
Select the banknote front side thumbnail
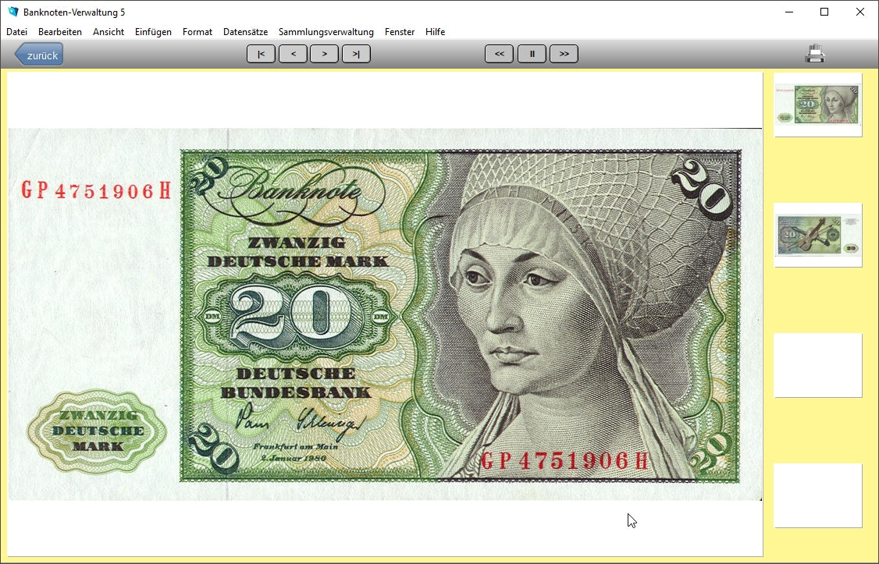pos(817,105)
